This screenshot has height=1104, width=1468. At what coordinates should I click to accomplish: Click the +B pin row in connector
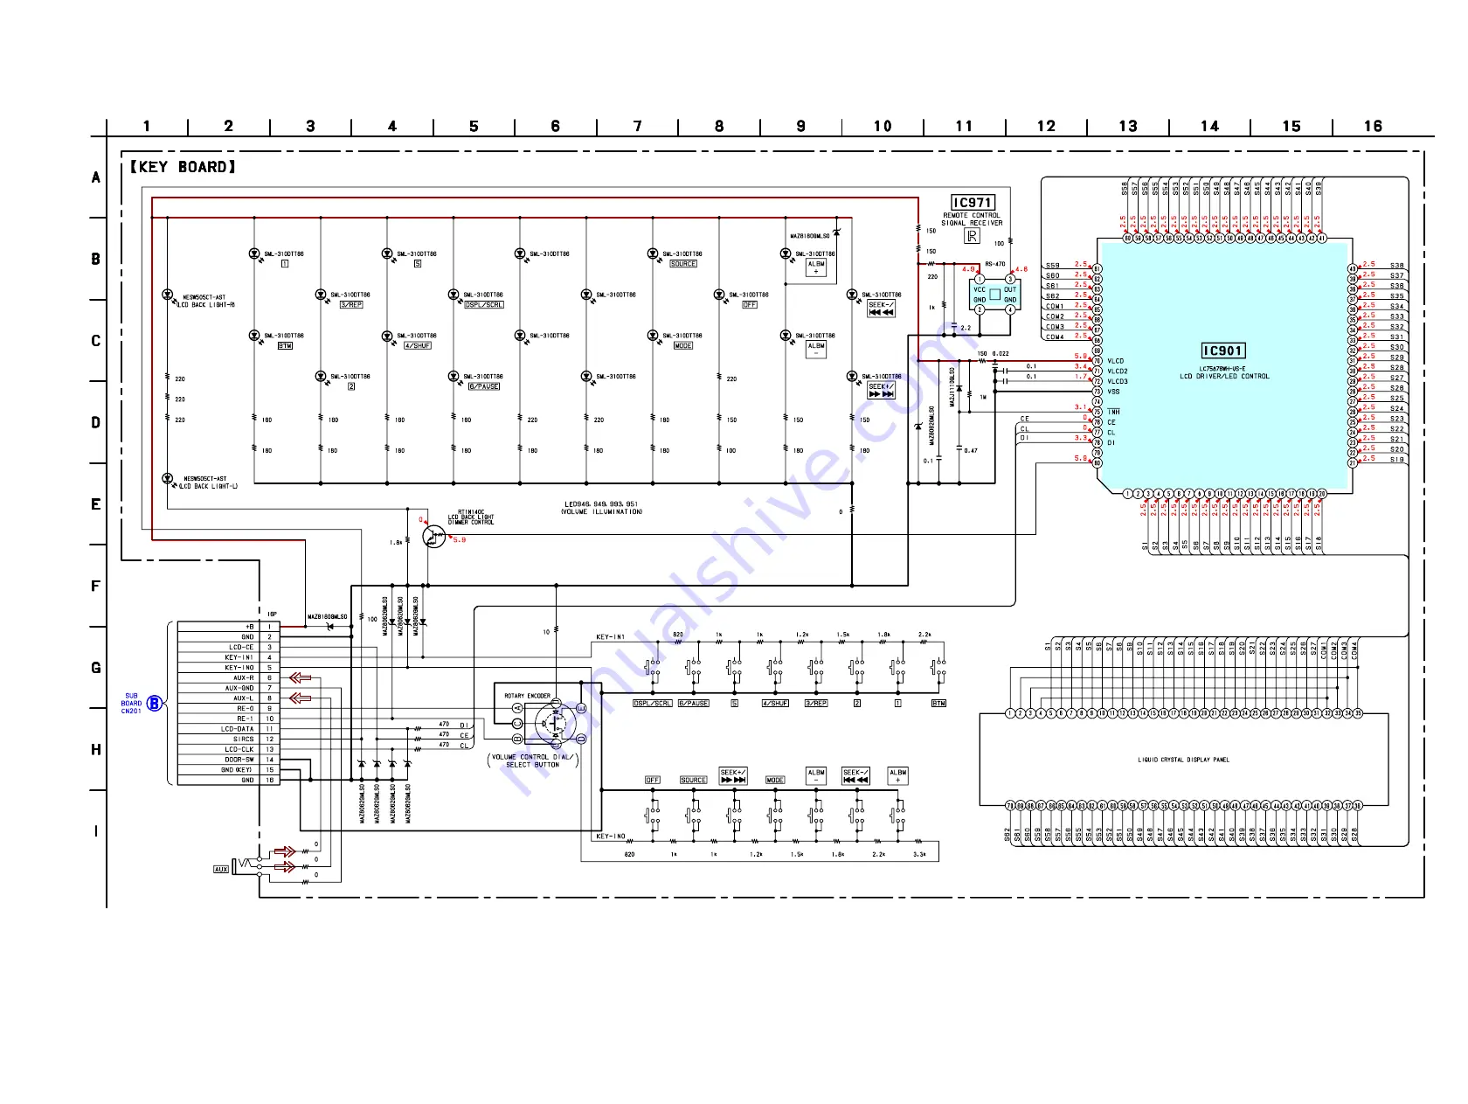(229, 627)
